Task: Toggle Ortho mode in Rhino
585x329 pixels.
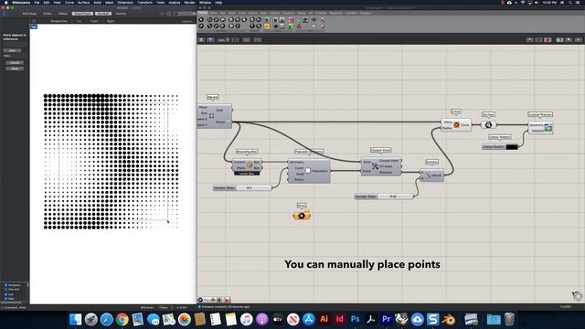Action: pyautogui.click(x=48, y=14)
